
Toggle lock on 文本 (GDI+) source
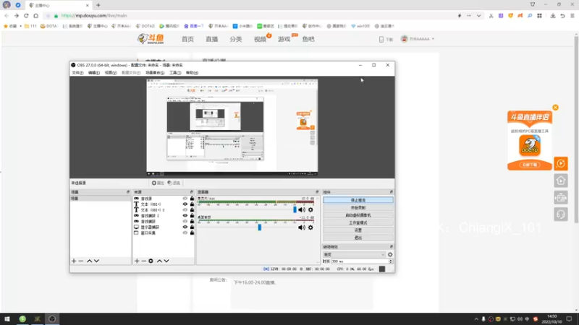(192, 204)
